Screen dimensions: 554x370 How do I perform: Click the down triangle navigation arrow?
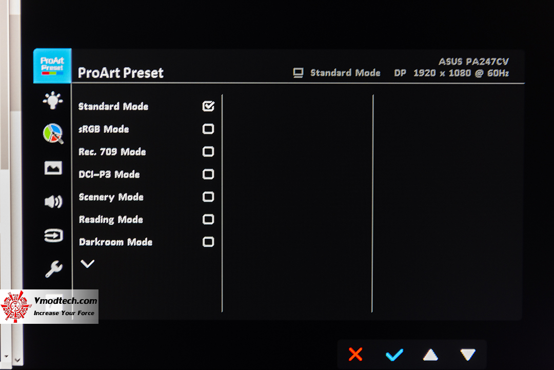468,355
